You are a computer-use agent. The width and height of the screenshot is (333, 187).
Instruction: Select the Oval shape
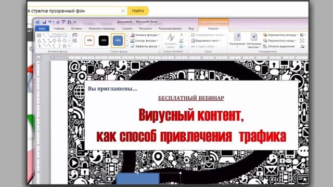[59, 35]
